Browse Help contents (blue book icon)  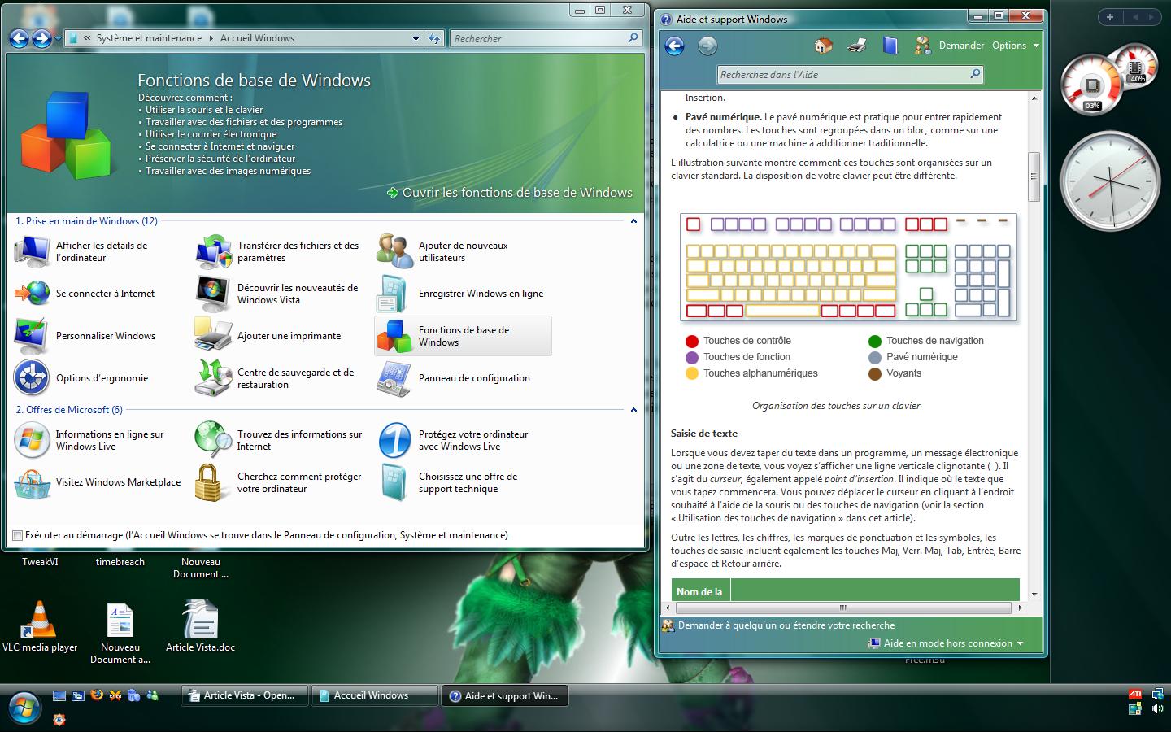pos(890,46)
